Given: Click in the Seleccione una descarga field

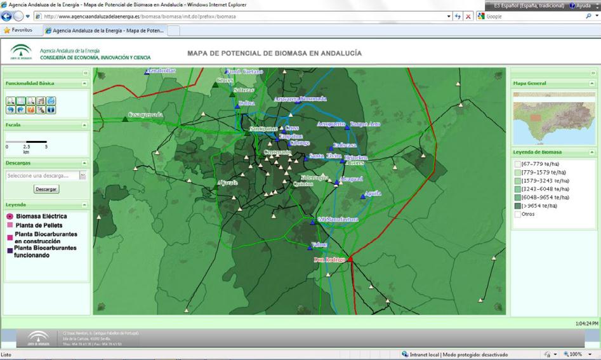Looking at the screenshot, I should click(43, 176).
